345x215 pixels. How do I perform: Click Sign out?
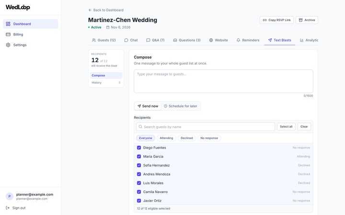click(x=16, y=208)
